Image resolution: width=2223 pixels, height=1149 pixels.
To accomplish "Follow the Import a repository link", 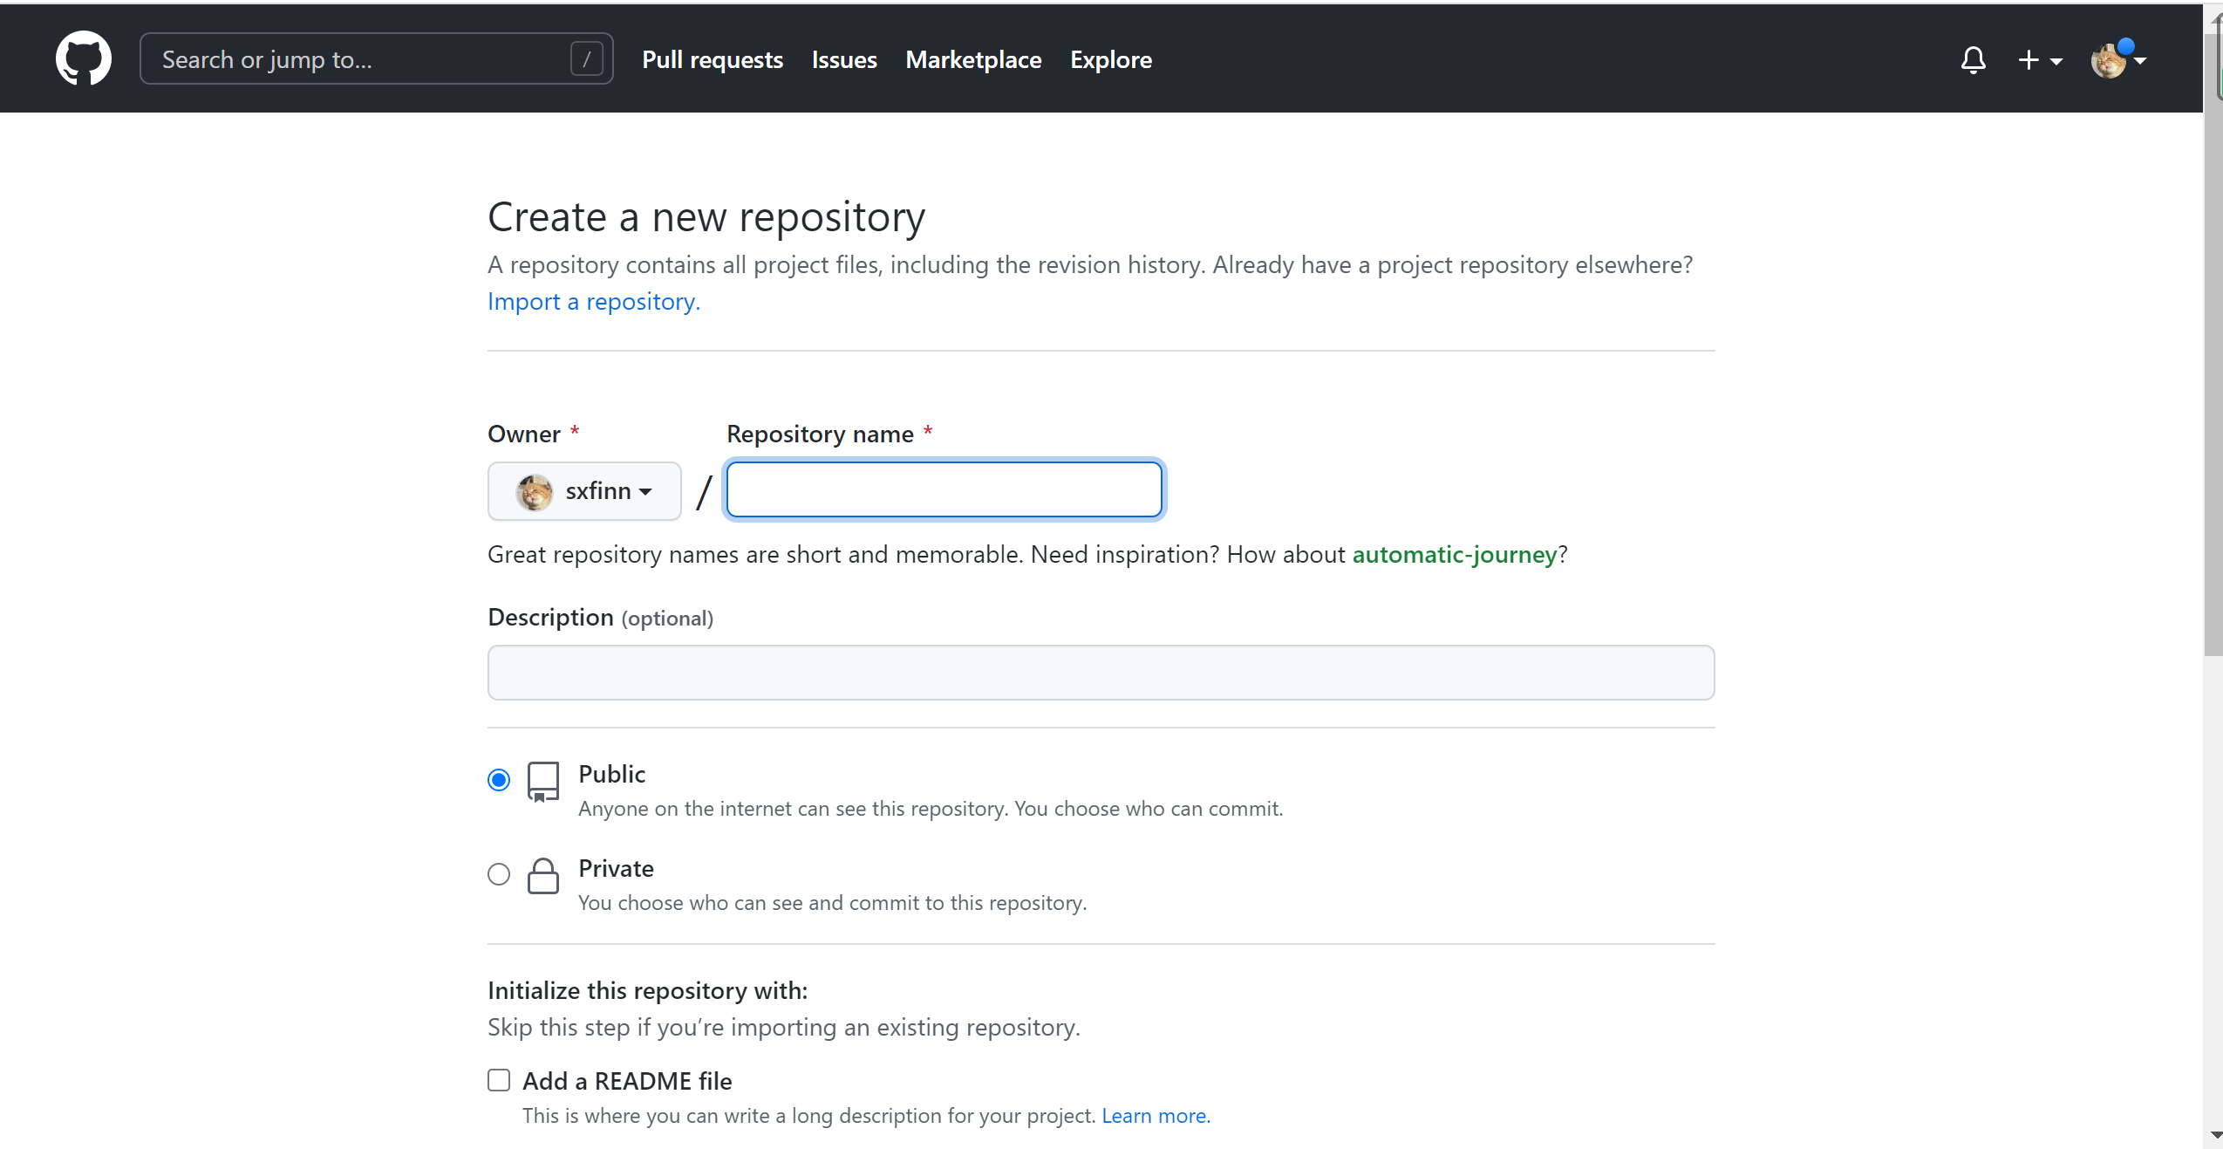I will pos(593,302).
